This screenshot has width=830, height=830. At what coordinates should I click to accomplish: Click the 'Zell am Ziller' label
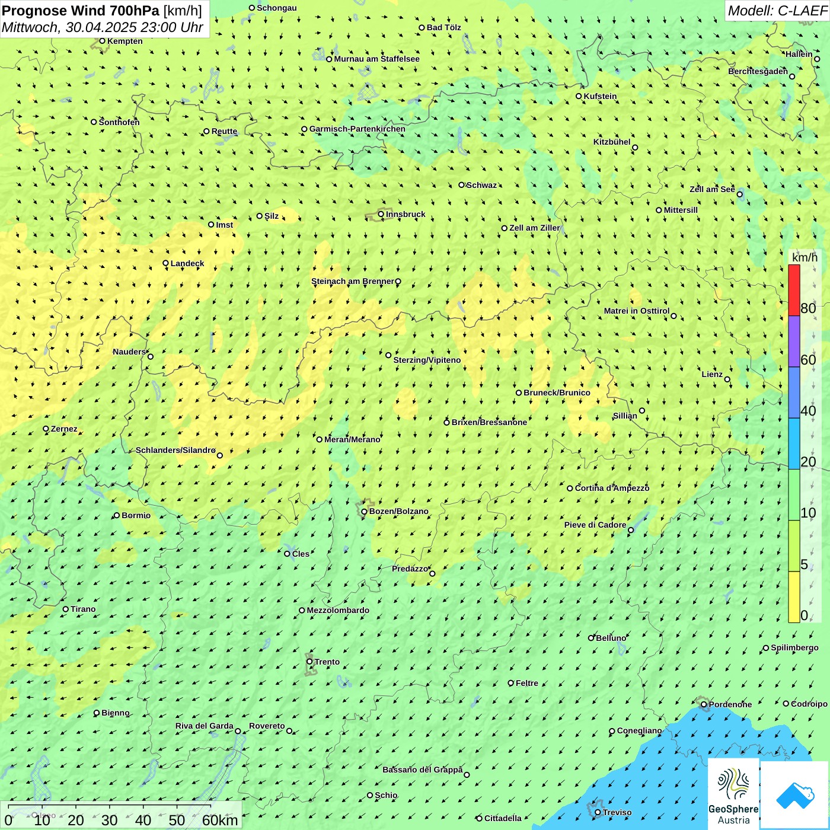[x=535, y=228]
